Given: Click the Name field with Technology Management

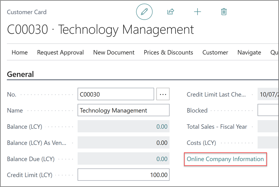Looking at the screenshot, I should pos(123,111).
